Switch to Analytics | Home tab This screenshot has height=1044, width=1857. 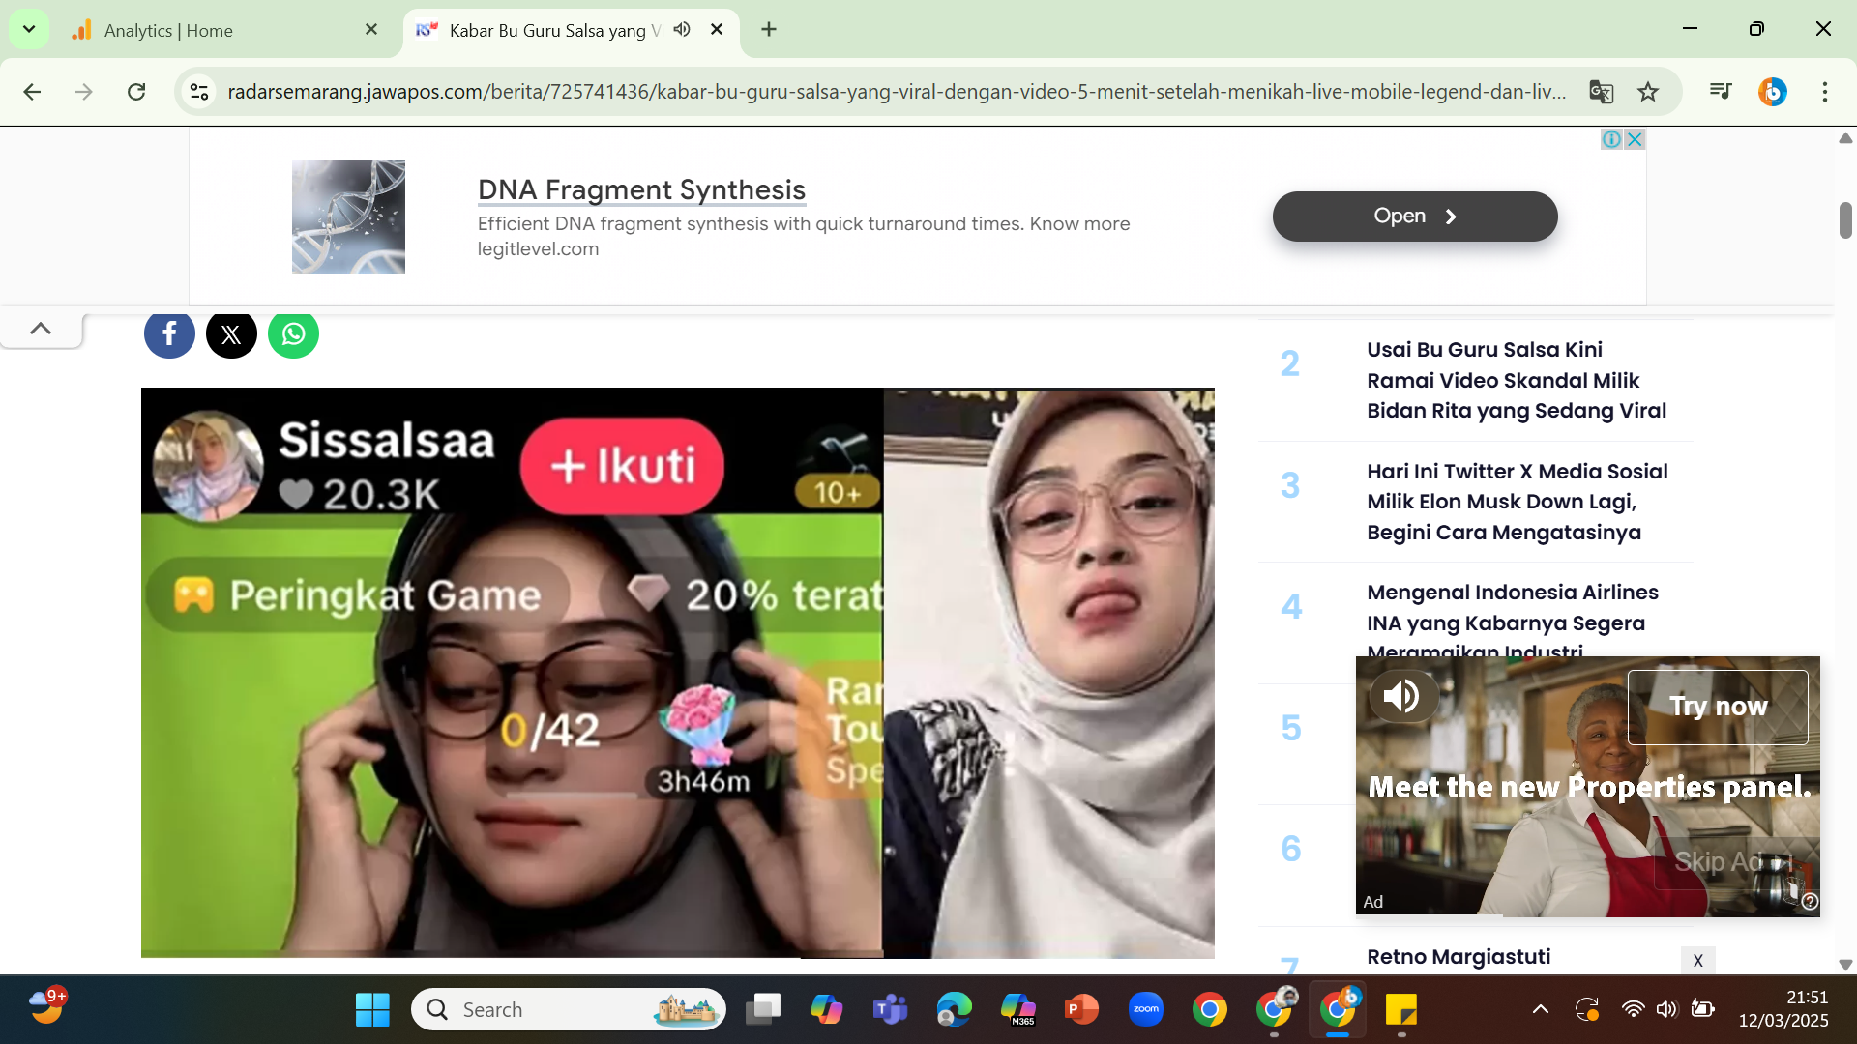click(223, 30)
